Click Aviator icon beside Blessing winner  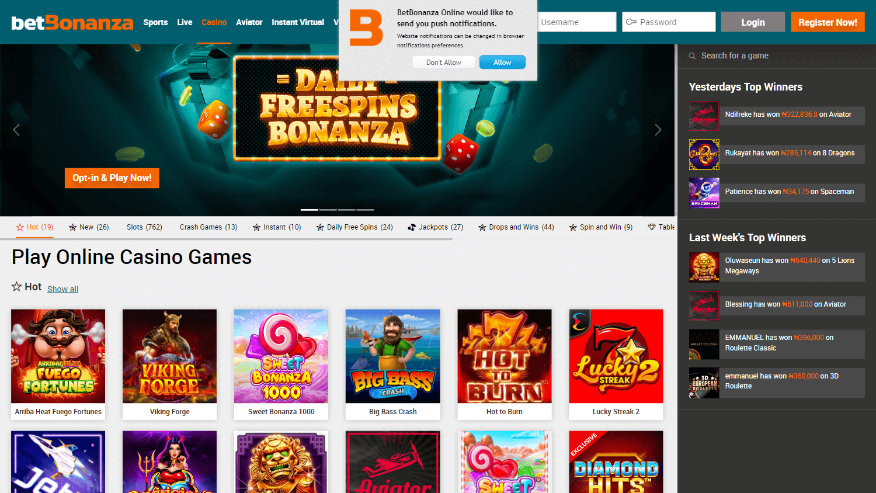704,305
